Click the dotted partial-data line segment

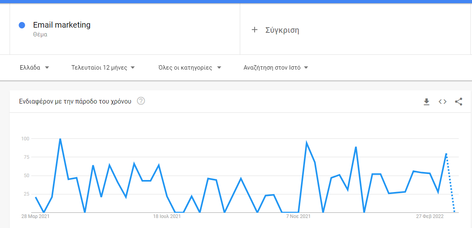[450, 184]
